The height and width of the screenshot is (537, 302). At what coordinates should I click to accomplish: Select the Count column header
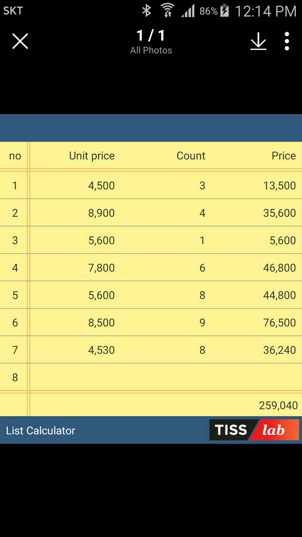[x=191, y=156]
